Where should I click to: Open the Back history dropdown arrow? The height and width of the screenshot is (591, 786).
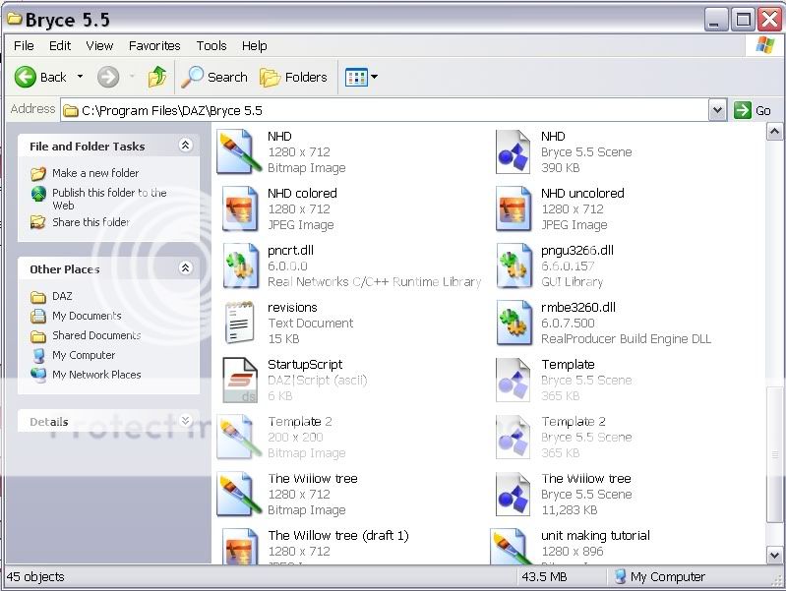[81, 77]
